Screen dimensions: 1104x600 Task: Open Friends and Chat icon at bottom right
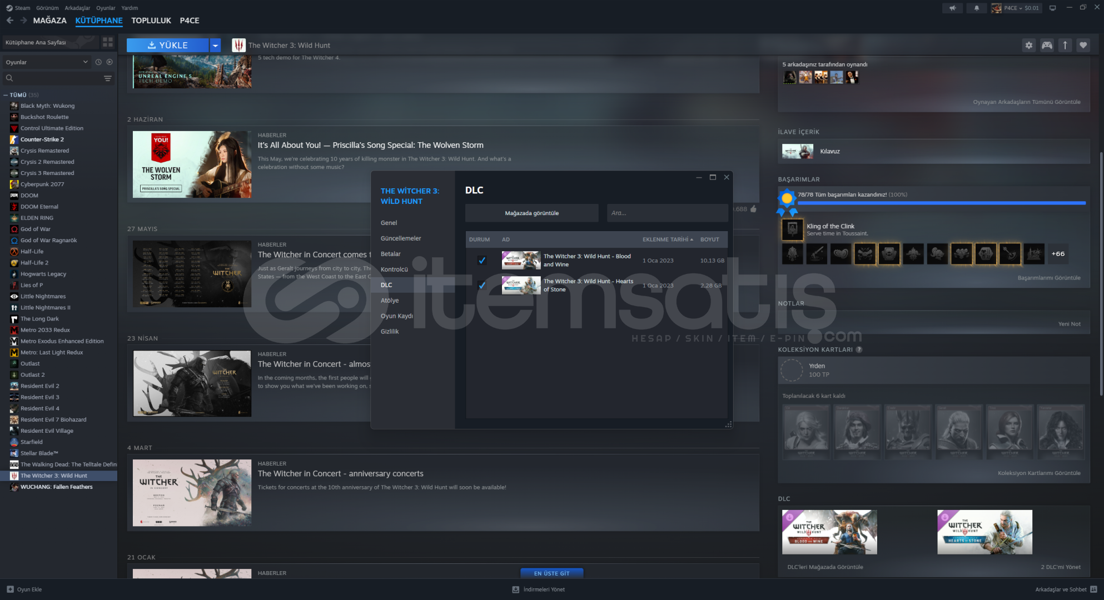1093,589
